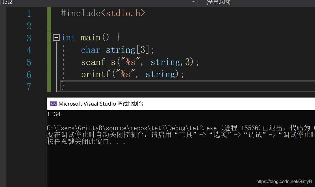
Task: Click the closing brace on line 7
Action: click(63, 86)
